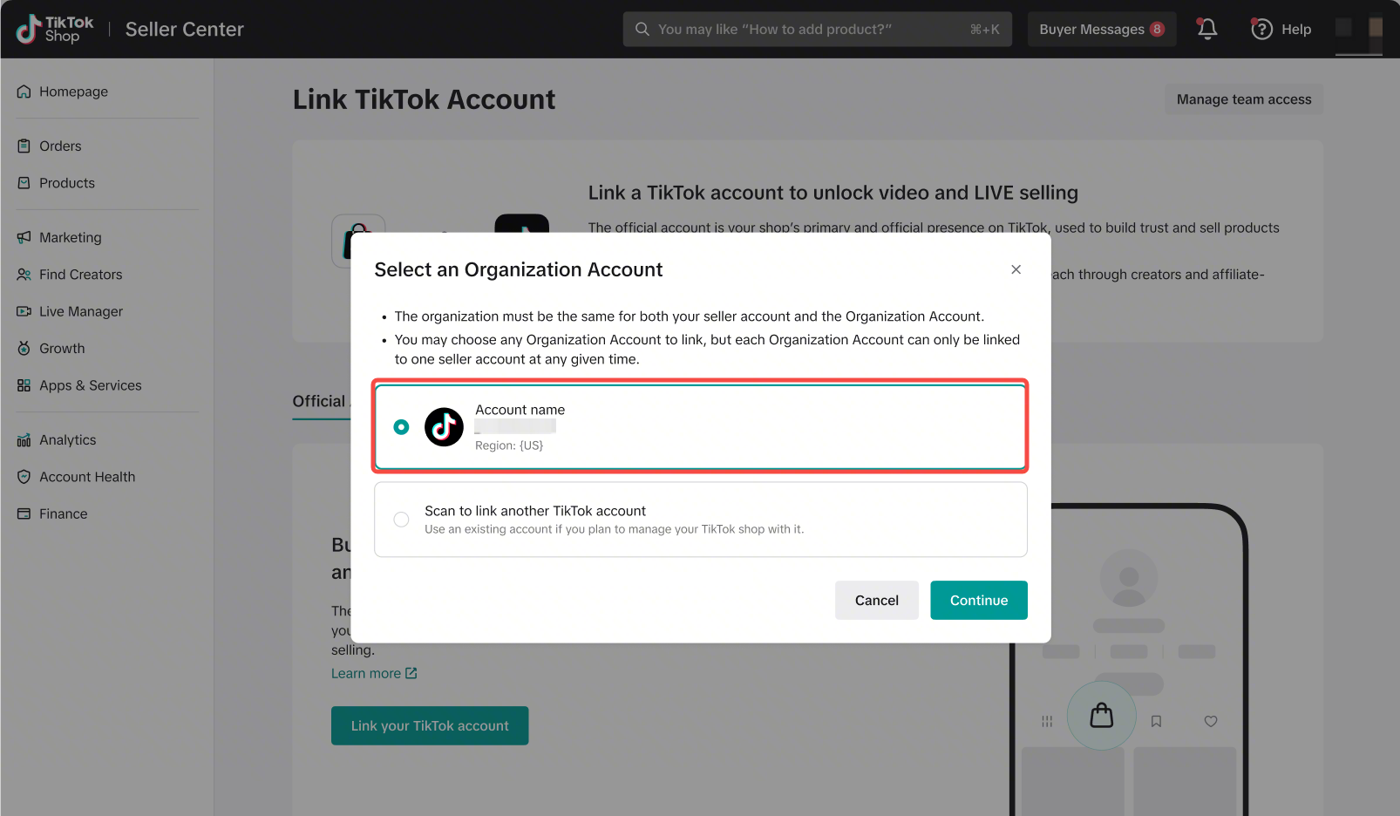
Task: Click the Select an Organization Account title
Action: point(519,269)
